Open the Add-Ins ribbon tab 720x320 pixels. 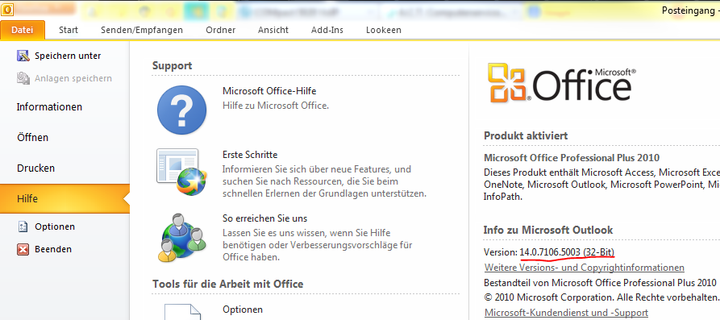pos(327,31)
